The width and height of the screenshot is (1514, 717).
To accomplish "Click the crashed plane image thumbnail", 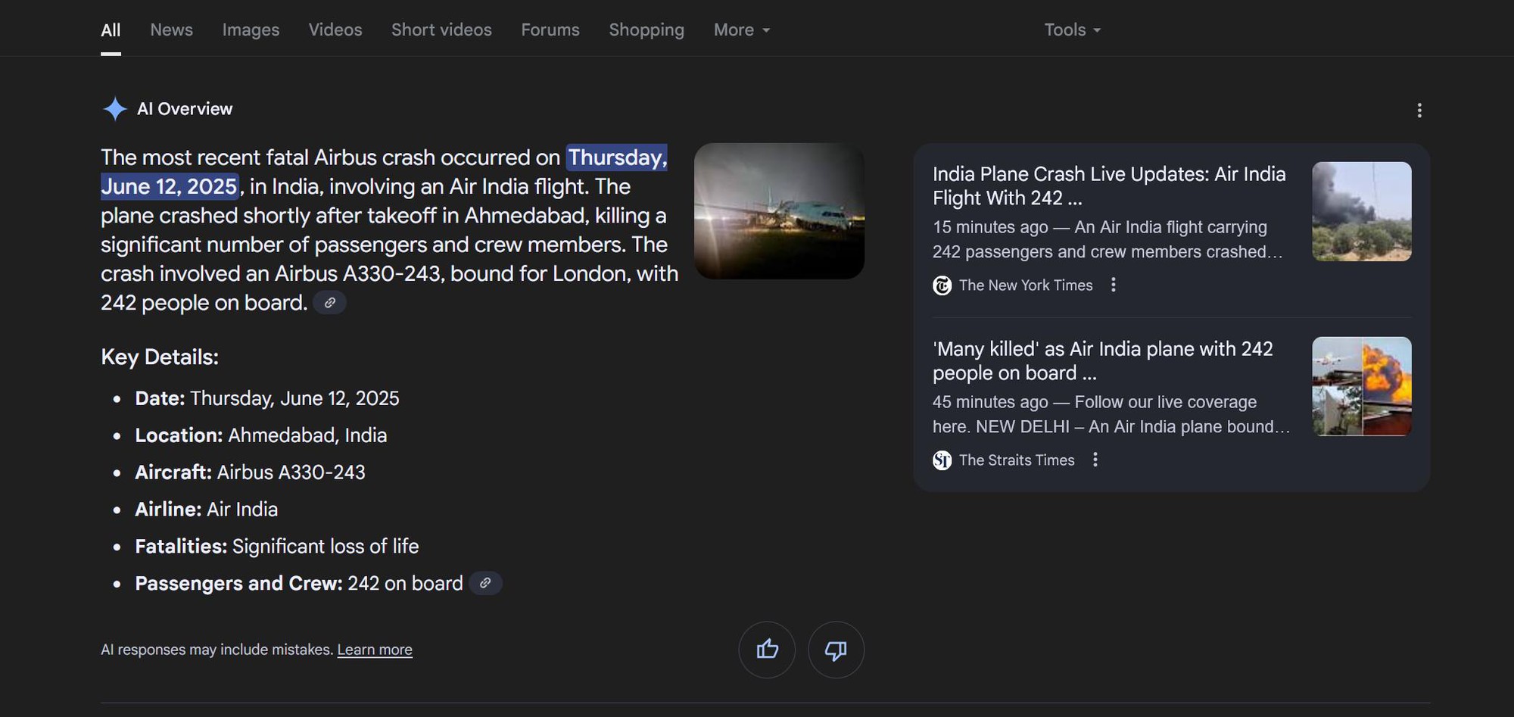I will point(779,210).
